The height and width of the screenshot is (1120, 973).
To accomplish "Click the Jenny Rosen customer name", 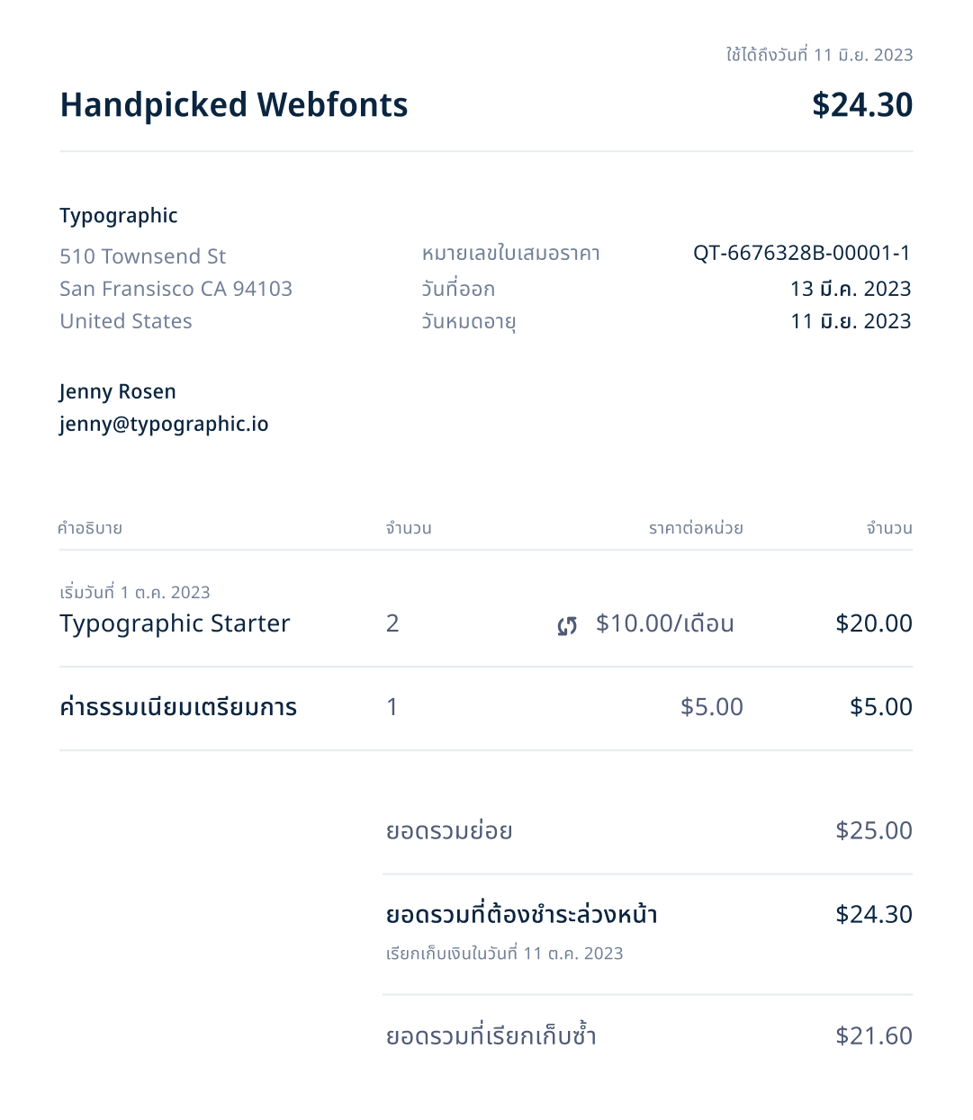I will point(118,392).
